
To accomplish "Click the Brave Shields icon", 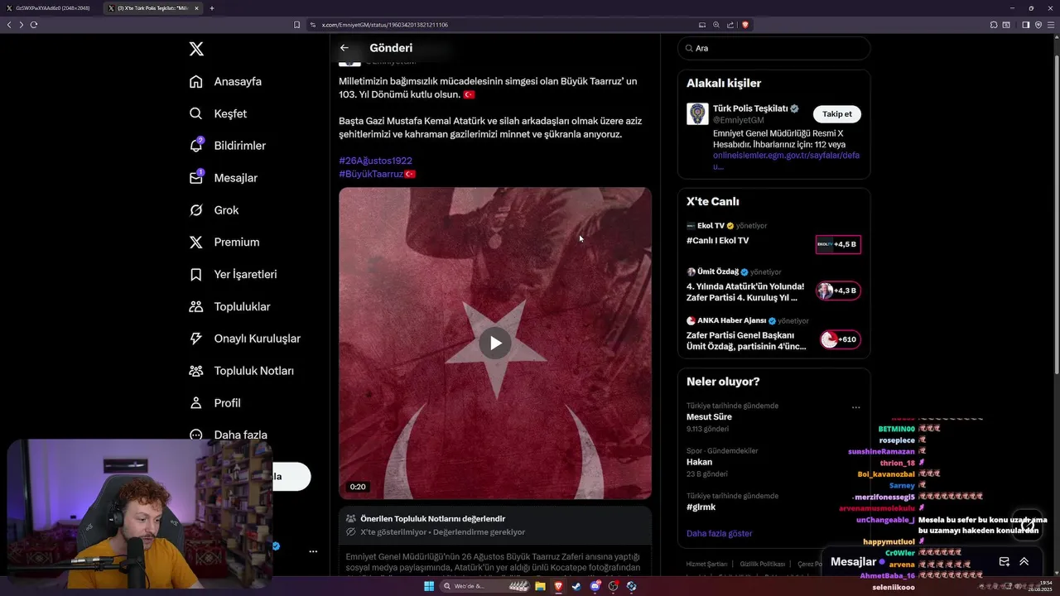I will [745, 25].
